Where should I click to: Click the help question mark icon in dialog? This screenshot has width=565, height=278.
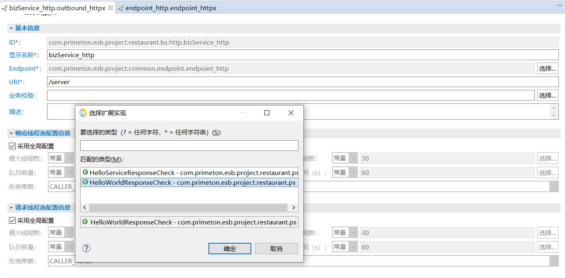pyautogui.click(x=86, y=248)
